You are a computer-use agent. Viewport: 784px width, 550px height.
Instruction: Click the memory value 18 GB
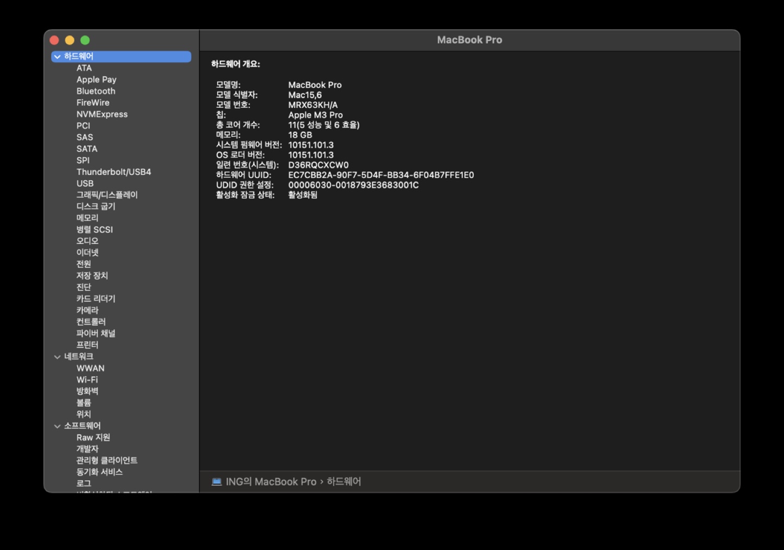(x=300, y=135)
